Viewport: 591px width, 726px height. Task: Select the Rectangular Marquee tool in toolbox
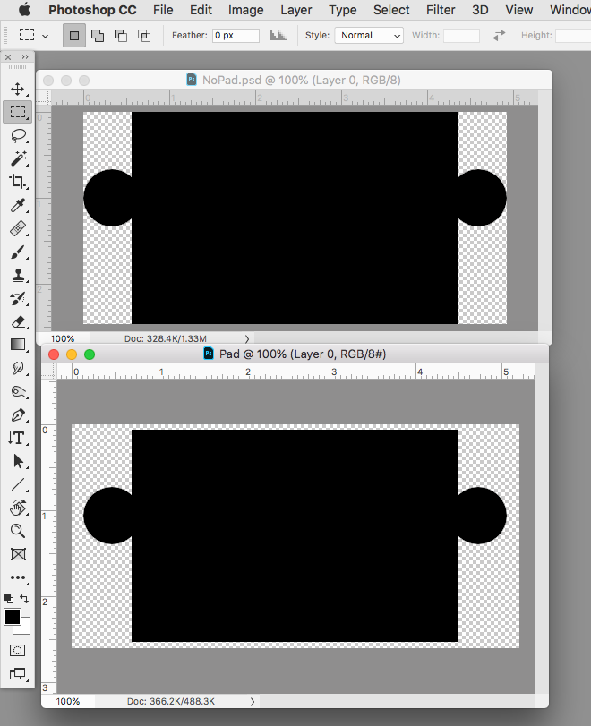click(x=18, y=112)
